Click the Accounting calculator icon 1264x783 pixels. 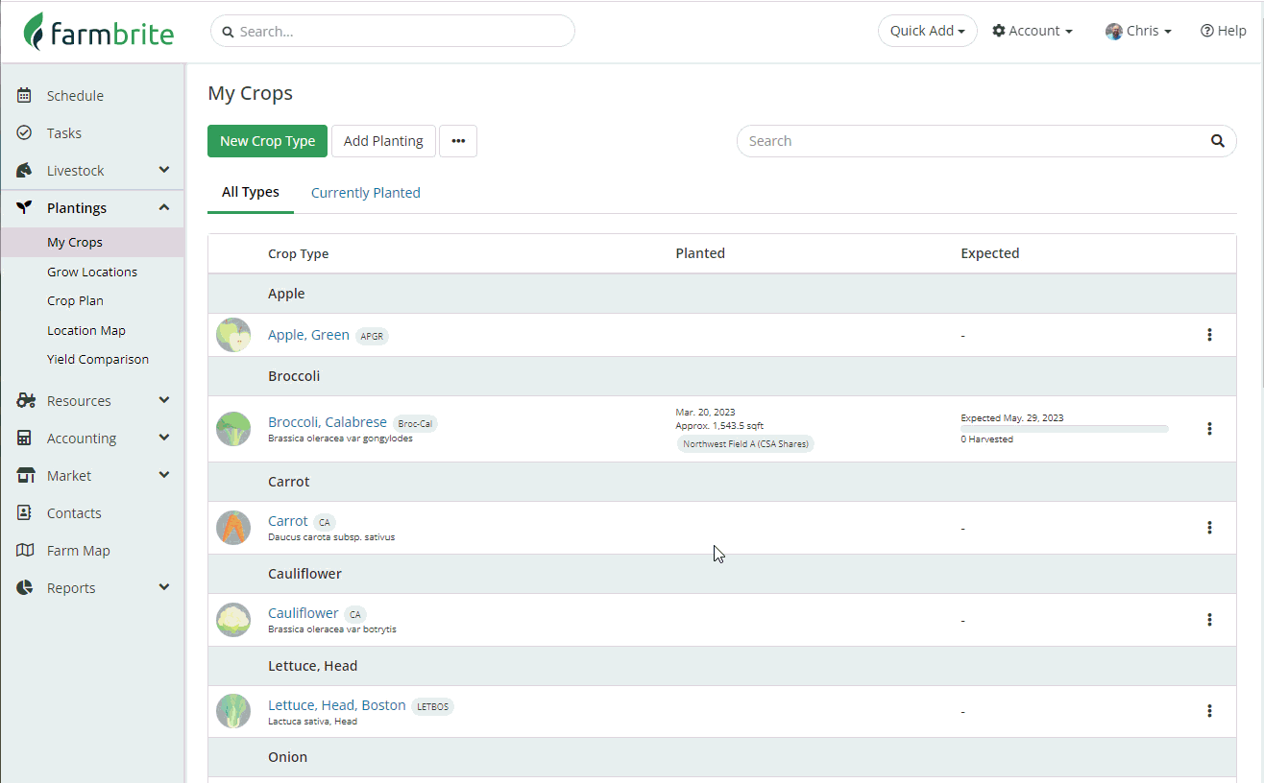(25, 438)
